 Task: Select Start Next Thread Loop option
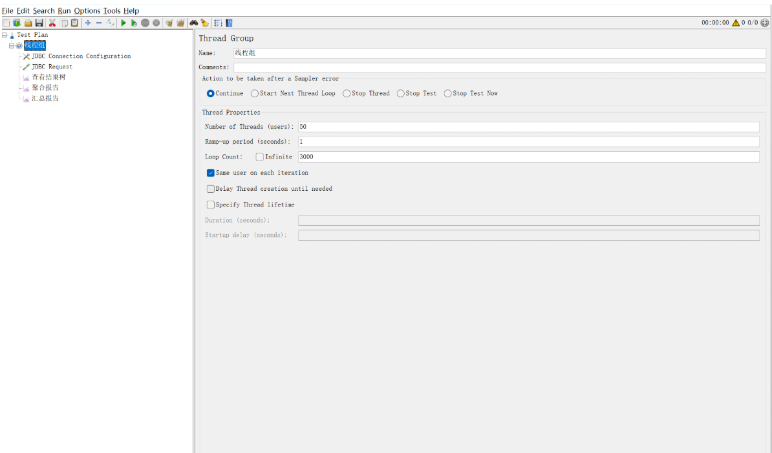pos(293,93)
